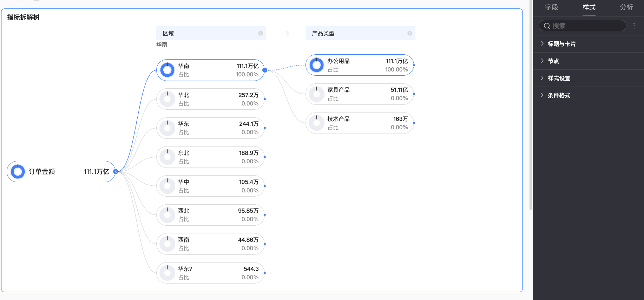Click the 订单金额 donut chart icon
Viewport: 644px width, 300px height.
(18, 172)
